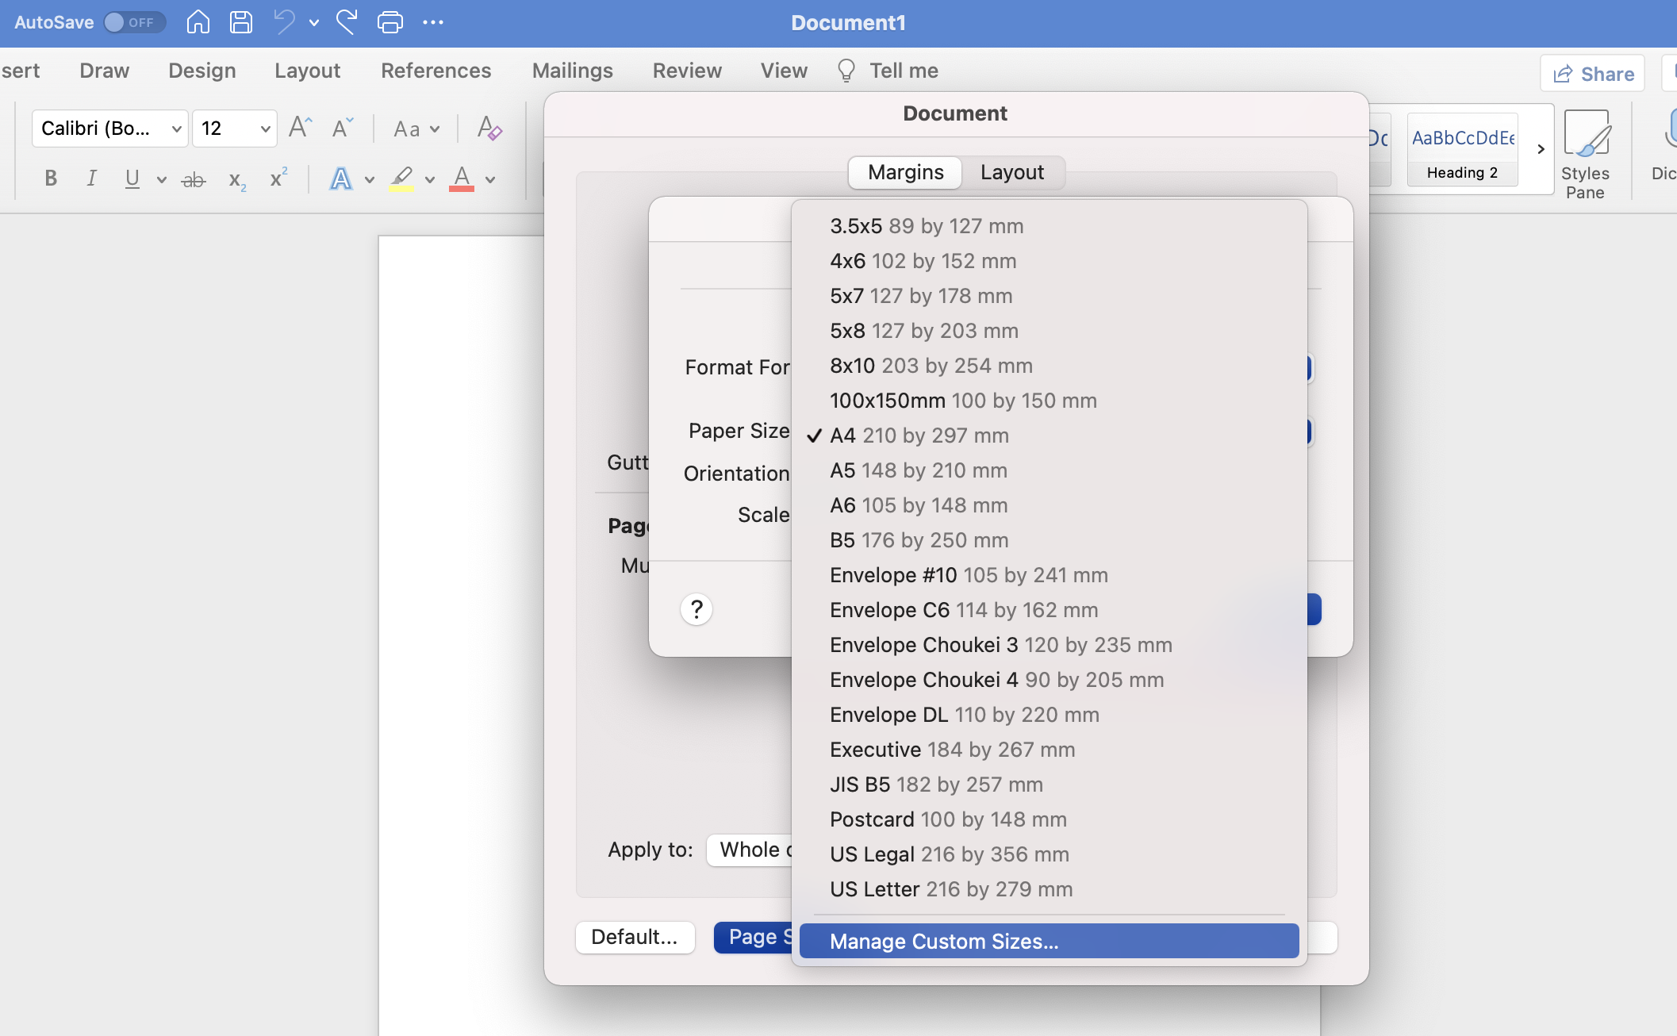This screenshot has height=1036, width=1677.
Task: Open the highlight color dropdown arrow
Action: click(x=430, y=179)
